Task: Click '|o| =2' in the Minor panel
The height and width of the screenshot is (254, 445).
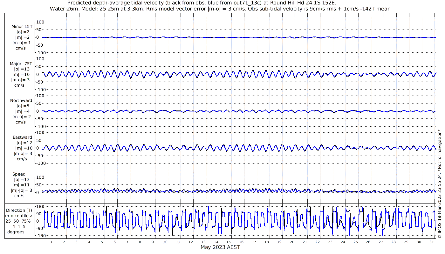Action: [23, 32]
